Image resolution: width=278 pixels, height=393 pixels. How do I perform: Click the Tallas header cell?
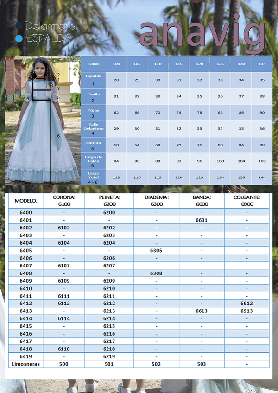point(94,64)
